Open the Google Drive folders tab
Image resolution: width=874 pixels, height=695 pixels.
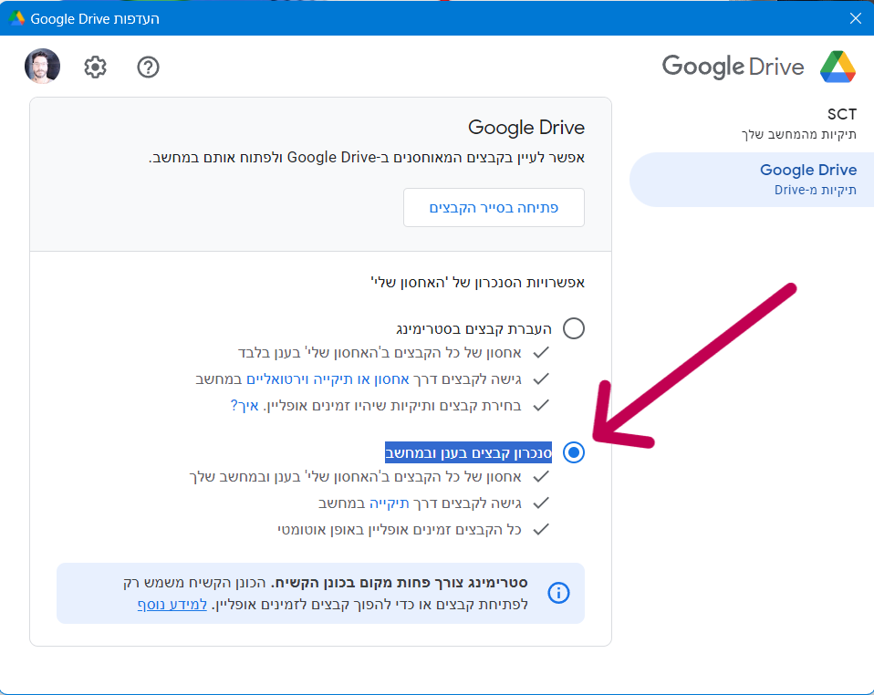[752, 180]
